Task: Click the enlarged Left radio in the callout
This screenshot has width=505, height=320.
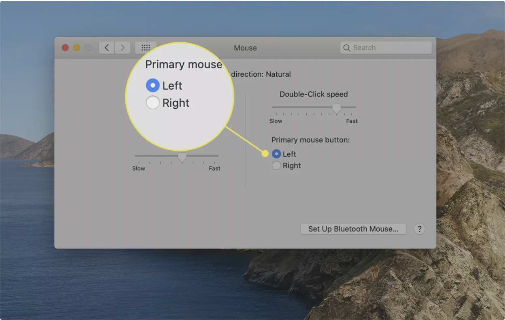Action: [x=153, y=86]
